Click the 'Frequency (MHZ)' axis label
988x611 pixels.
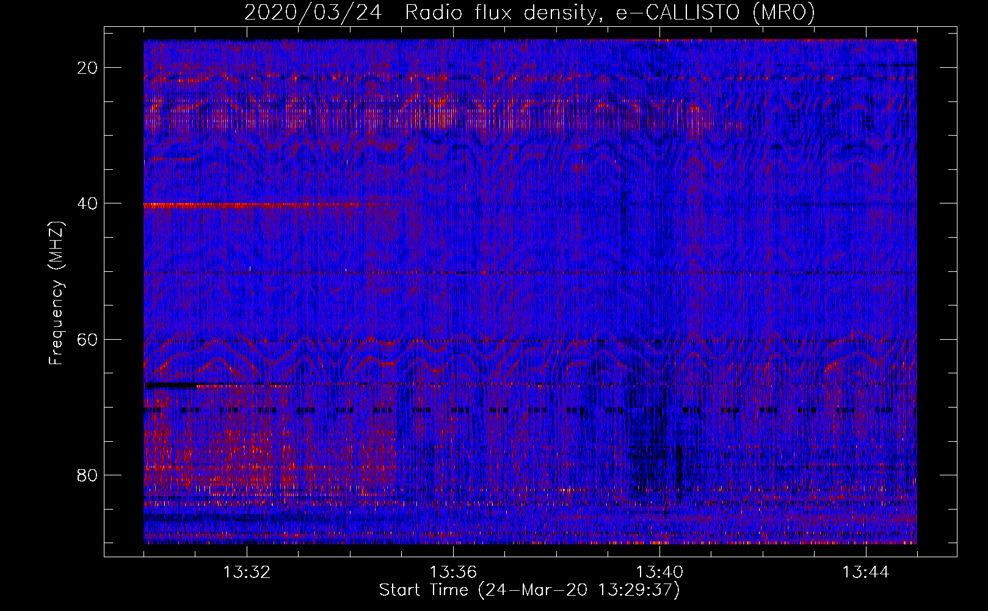tap(57, 293)
